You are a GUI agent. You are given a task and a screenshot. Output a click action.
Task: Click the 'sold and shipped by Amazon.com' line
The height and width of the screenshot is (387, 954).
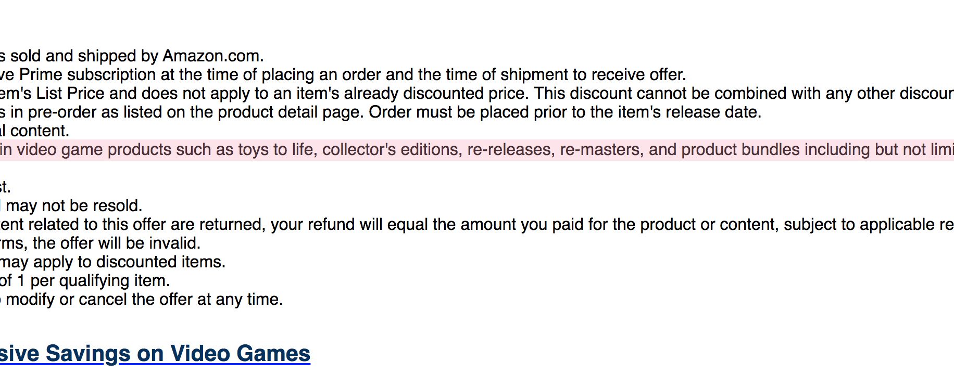[132, 56]
